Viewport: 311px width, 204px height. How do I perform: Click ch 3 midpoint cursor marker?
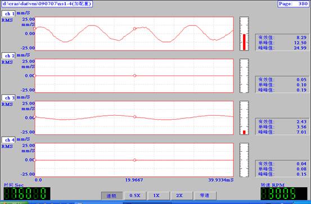click(x=134, y=117)
